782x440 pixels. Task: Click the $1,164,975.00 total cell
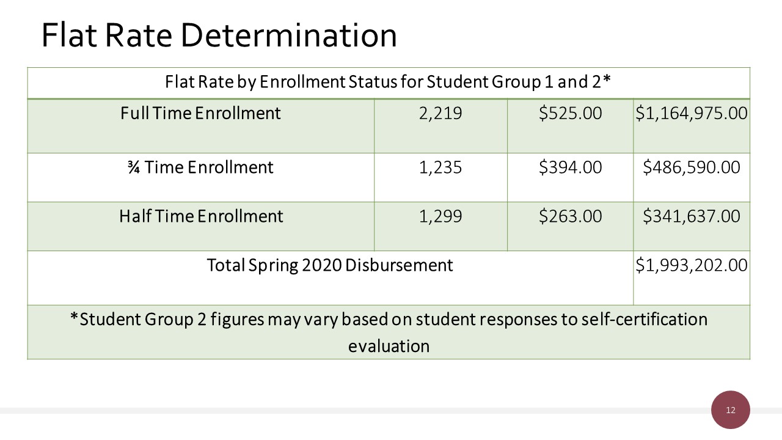point(692,114)
